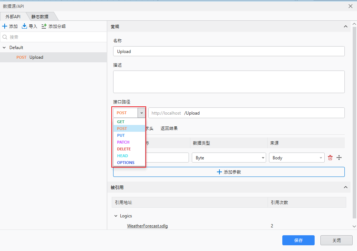The height and width of the screenshot is (251, 357).
Task: Click the Import (导入) icon
Action: [x=24, y=26]
